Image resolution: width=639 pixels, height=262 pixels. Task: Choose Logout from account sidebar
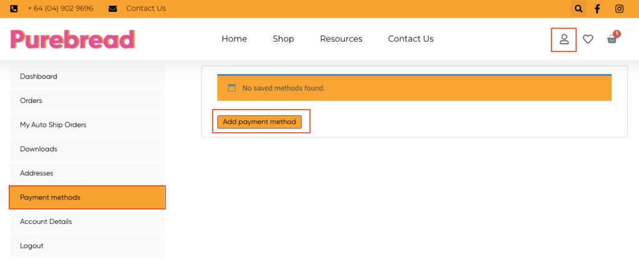pos(87,246)
